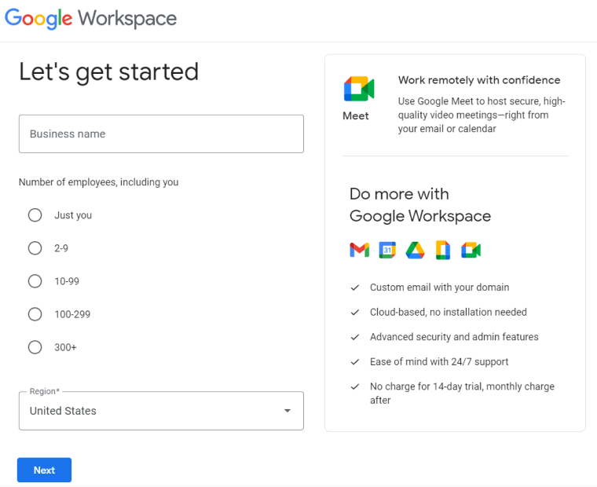This screenshot has height=487, width=597.
Task: Pick the 100-299 employees option
Action: [x=35, y=314]
